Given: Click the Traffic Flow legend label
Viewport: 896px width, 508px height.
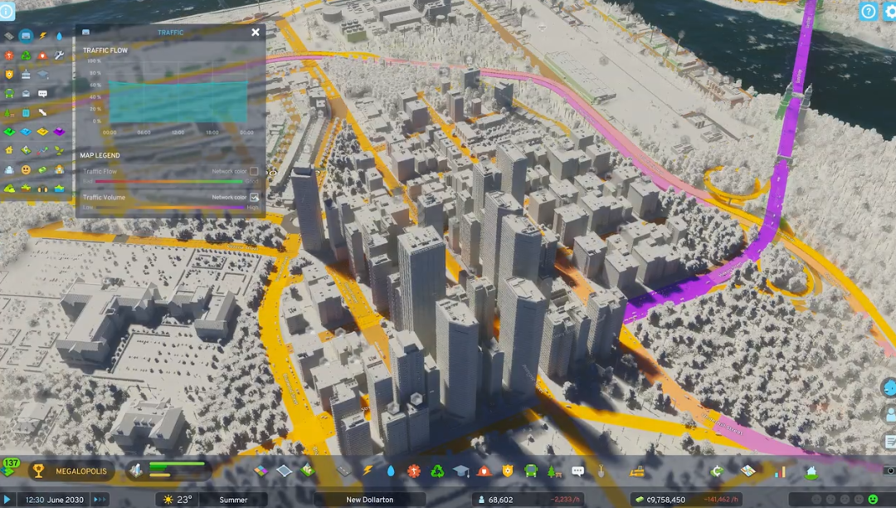Looking at the screenshot, I should pyautogui.click(x=100, y=171).
